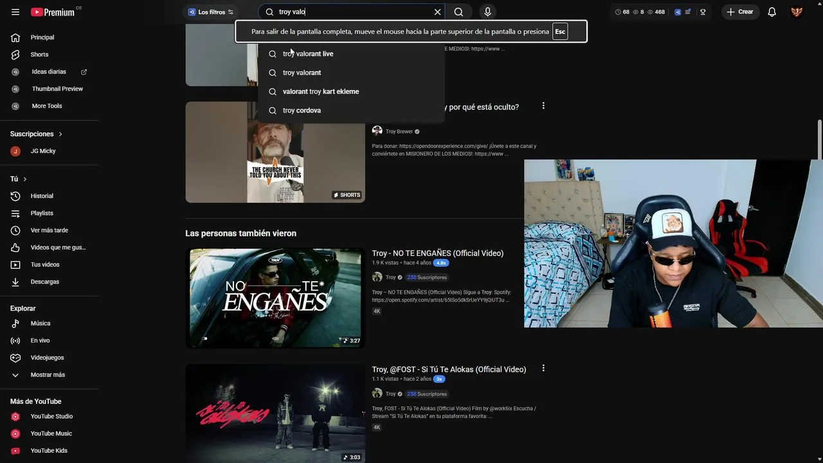This screenshot has height=463, width=823.
Task: Click the external link icon beside Ideas diarias
Action: click(x=84, y=71)
